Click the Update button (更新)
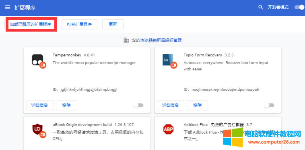The width and height of the screenshot is (305, 150). point(113,24)
